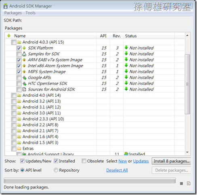Viewport: 197px width, 195px height.
Task: Click the scrollbar down arrow
Action: tap(187, 152)
